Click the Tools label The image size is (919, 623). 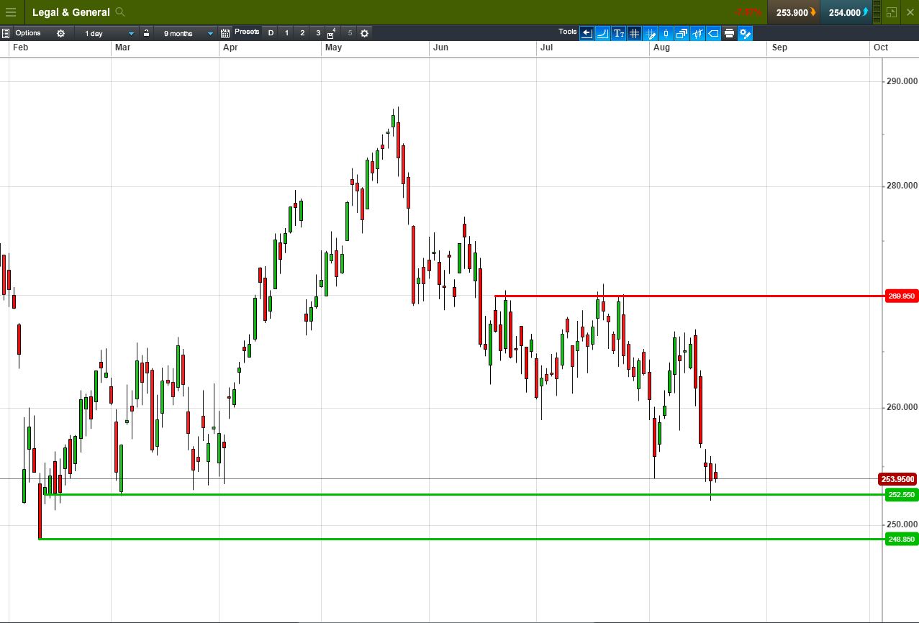(x=568, y=32)
